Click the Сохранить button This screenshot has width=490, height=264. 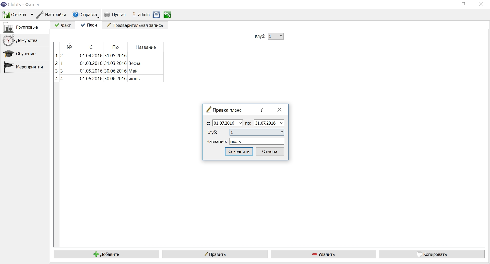pos(239,151)
